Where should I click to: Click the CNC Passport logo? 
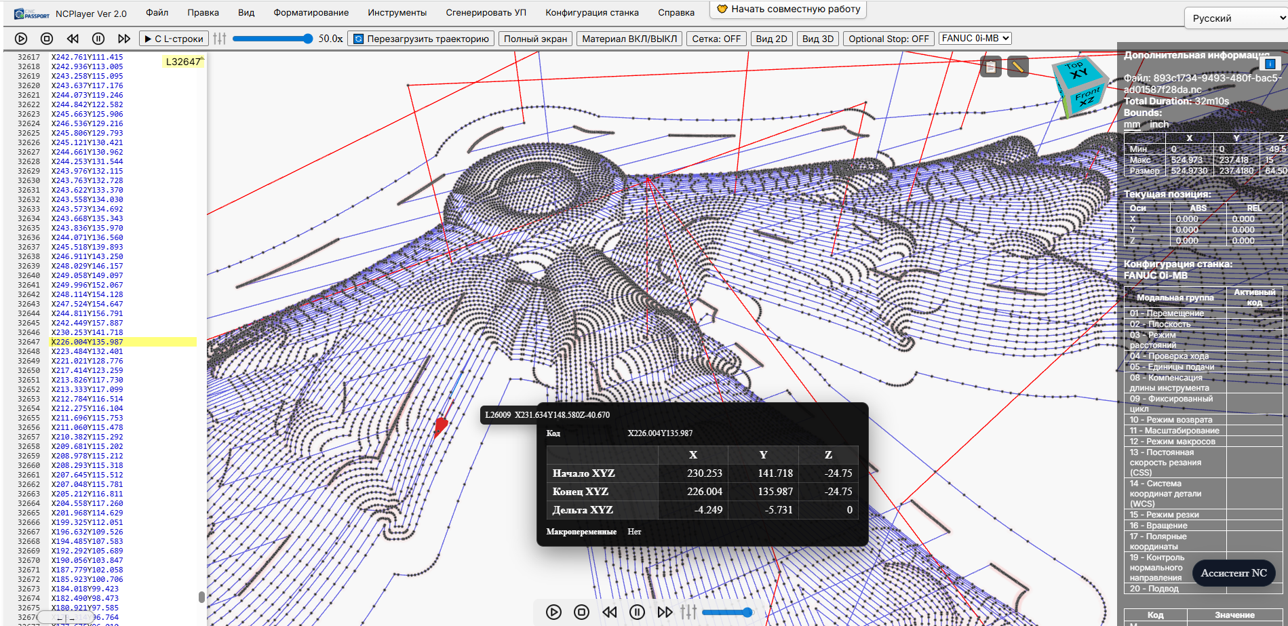[x=32, y=14]
